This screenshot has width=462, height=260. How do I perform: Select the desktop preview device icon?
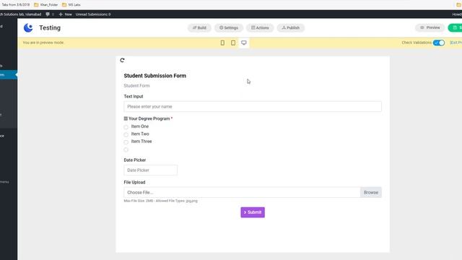244,43
